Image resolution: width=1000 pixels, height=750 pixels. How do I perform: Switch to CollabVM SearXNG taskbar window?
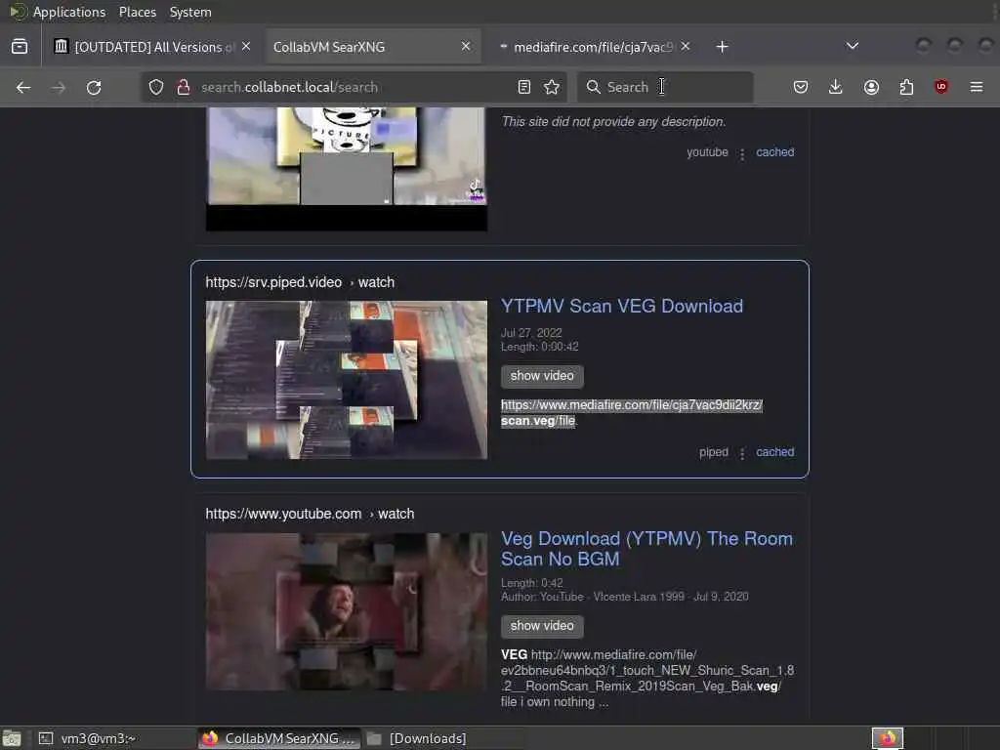[x=278, y=738]
